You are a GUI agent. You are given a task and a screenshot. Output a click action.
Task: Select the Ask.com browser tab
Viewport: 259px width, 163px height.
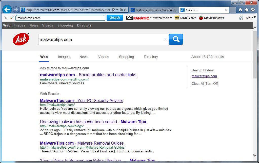204,10
